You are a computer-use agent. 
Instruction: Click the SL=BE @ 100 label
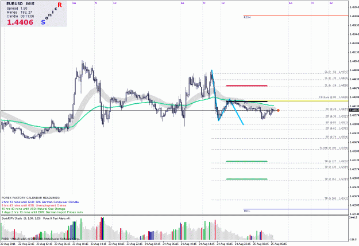coord(334,148)
